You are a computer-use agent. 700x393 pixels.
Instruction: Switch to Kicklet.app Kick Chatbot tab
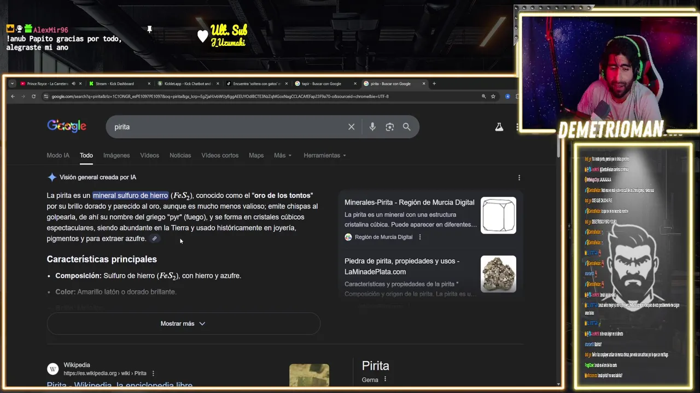[188, 84]
